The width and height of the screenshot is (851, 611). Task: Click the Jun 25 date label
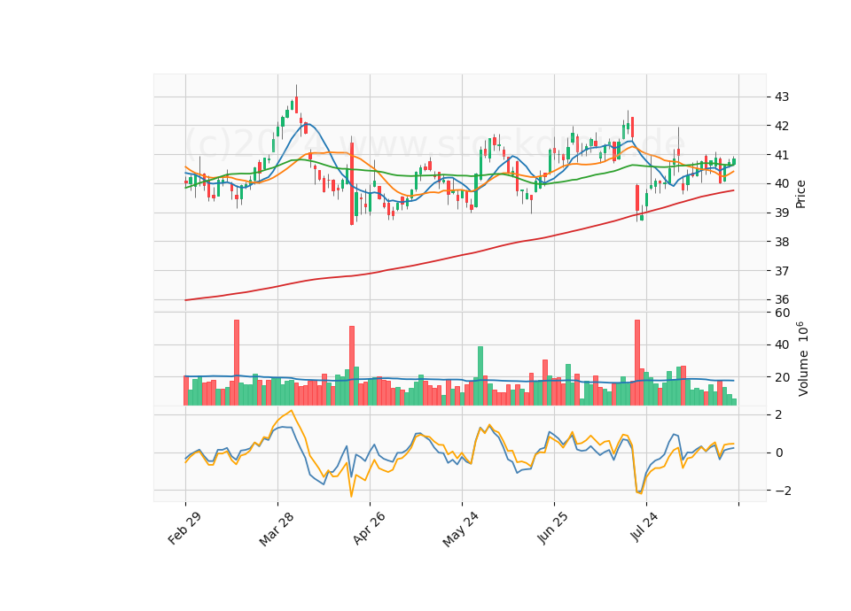pyautogui.click(x=553, y=528)
